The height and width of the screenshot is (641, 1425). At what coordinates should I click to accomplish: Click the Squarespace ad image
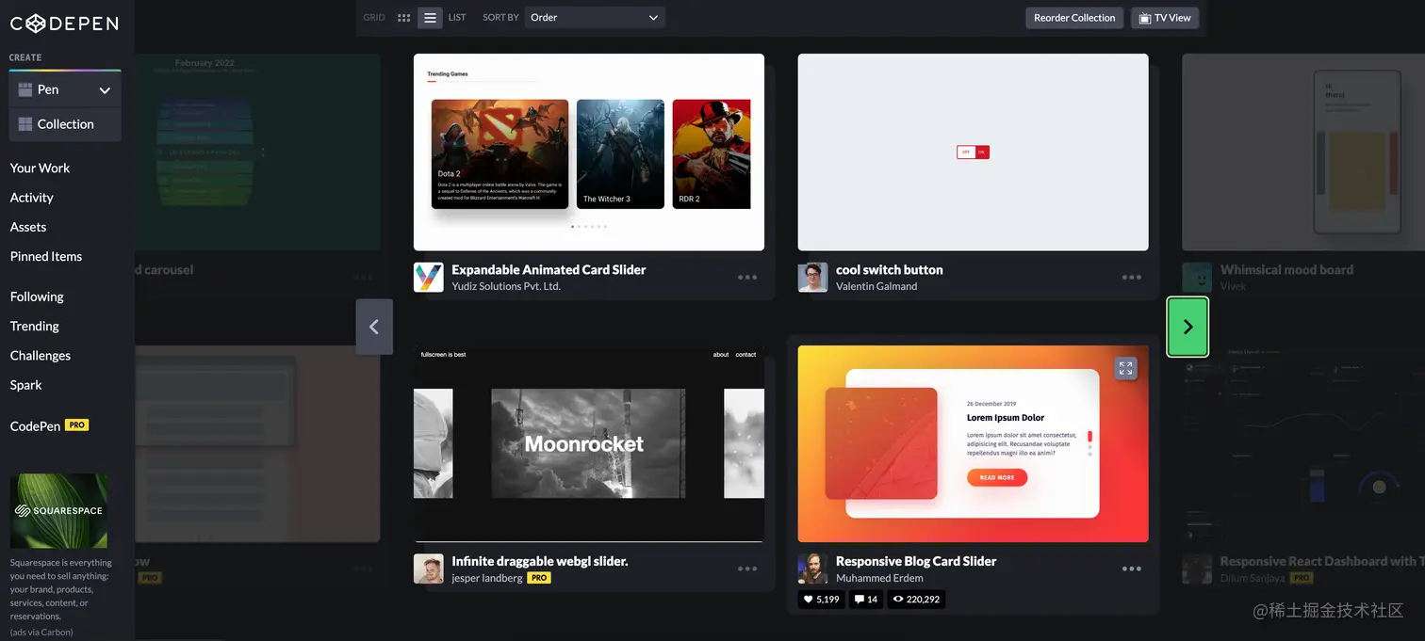coord(58,511)
